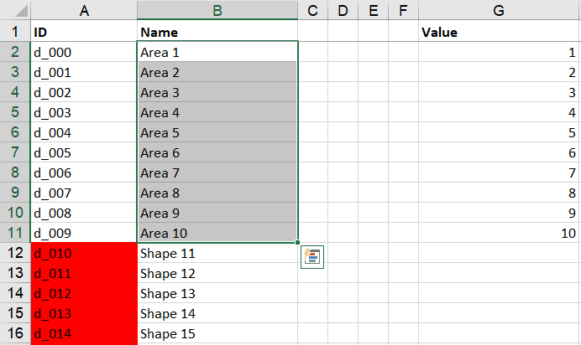
Task: Click the Value header cell
Action: (499, 32)
